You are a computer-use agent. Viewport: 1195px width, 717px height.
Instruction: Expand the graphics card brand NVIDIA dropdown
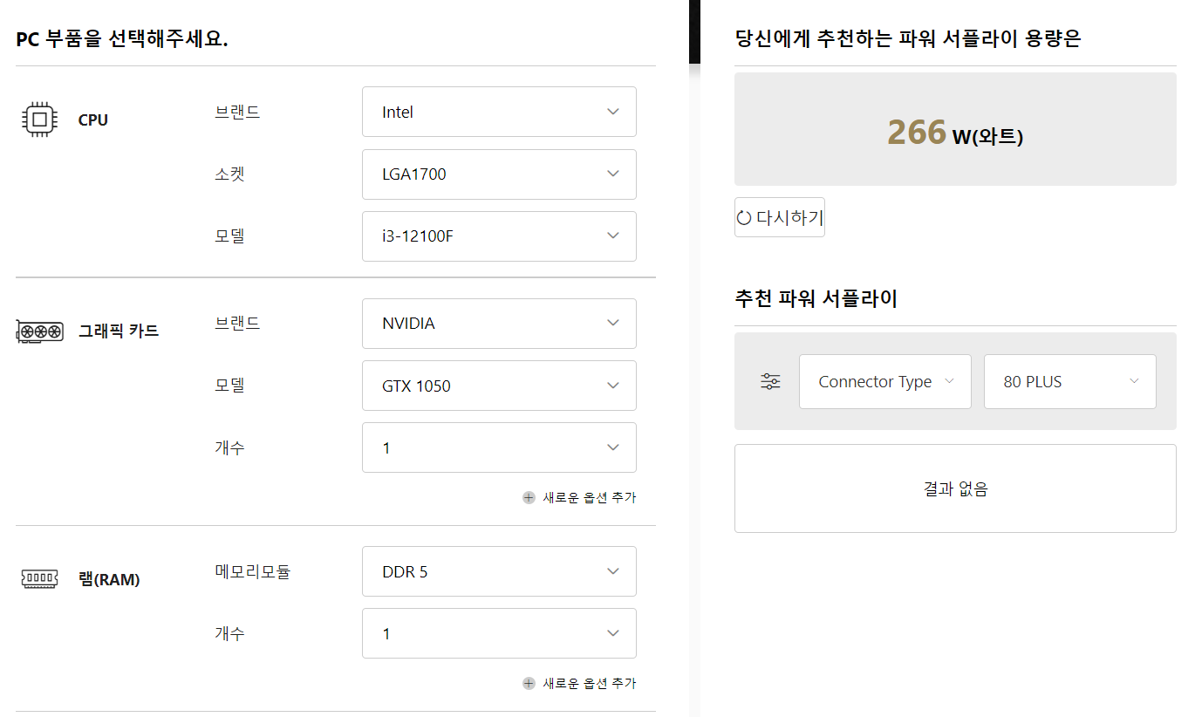tap(499, 324)
